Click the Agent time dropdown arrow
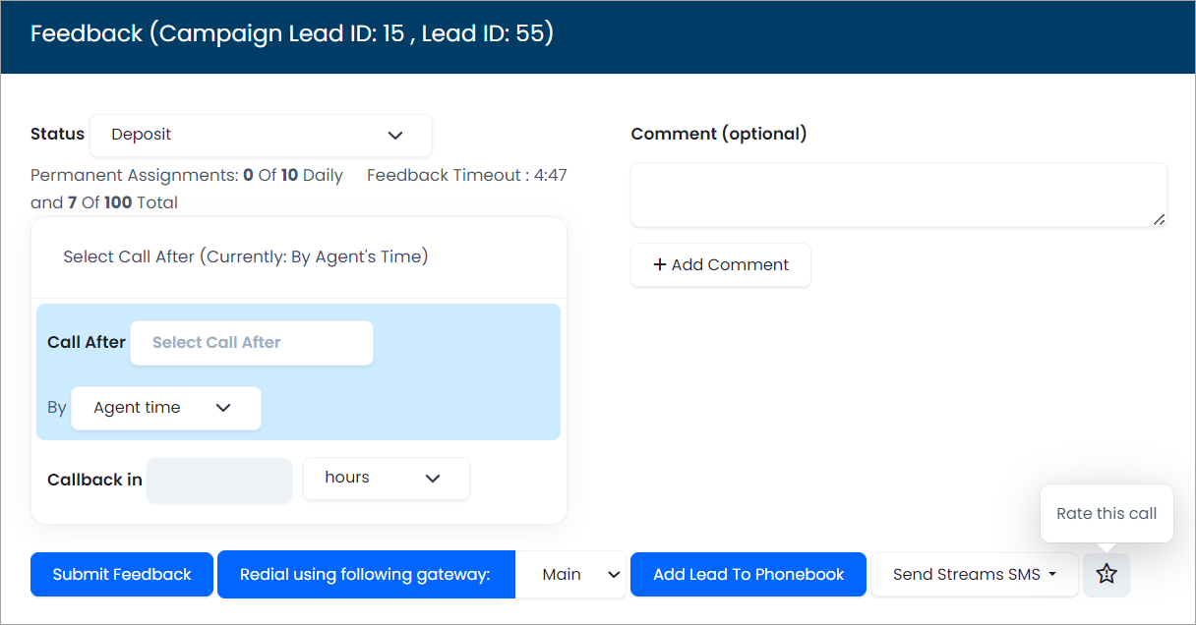Viewport: 1196px width, 625px height. 223,408
